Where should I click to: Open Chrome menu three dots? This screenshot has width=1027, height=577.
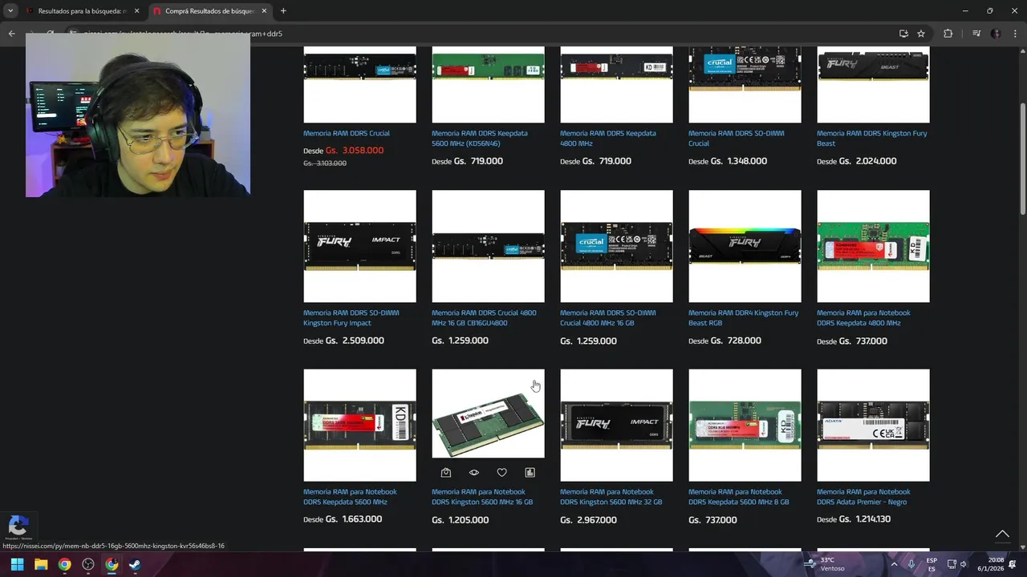(1016, 34)
